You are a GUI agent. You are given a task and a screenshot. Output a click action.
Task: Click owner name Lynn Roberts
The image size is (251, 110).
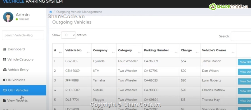[x=211, y=80]
